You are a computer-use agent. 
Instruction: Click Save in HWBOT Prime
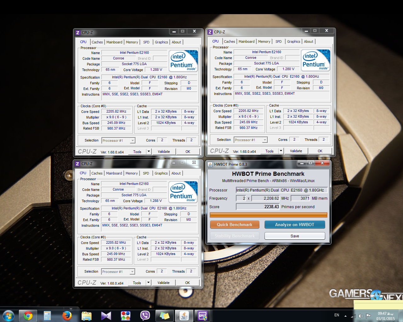coord(295,236)
